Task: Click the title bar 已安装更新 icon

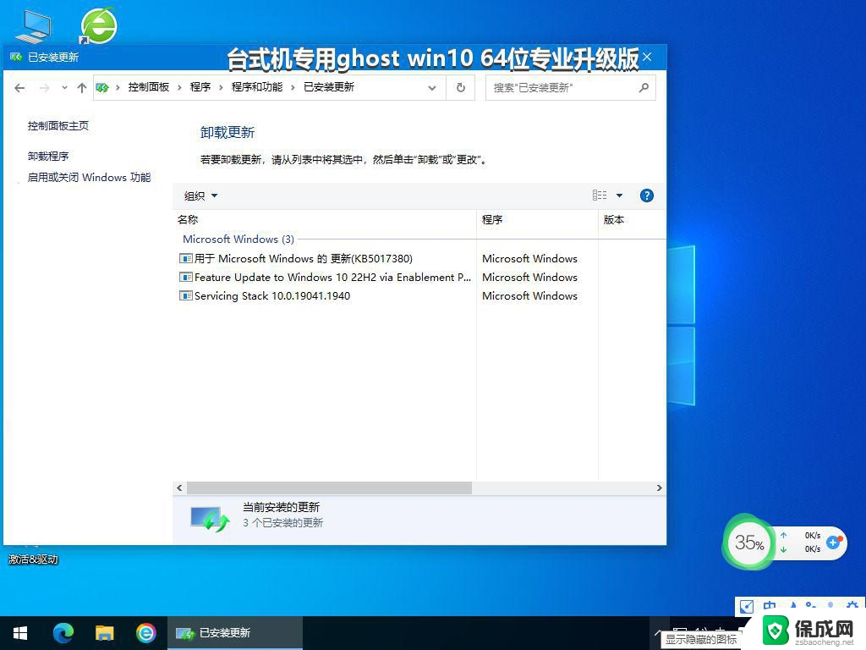Action: tap(16, 57)
